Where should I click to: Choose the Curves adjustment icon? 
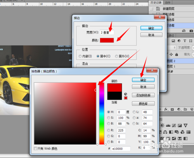(174, 125)
